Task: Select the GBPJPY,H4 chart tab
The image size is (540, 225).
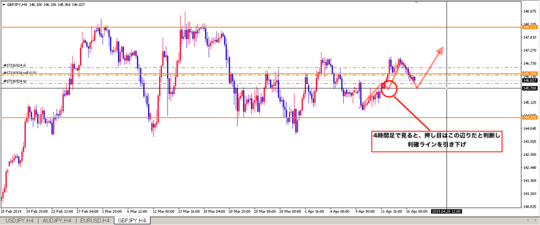Action: coord(132,221)
